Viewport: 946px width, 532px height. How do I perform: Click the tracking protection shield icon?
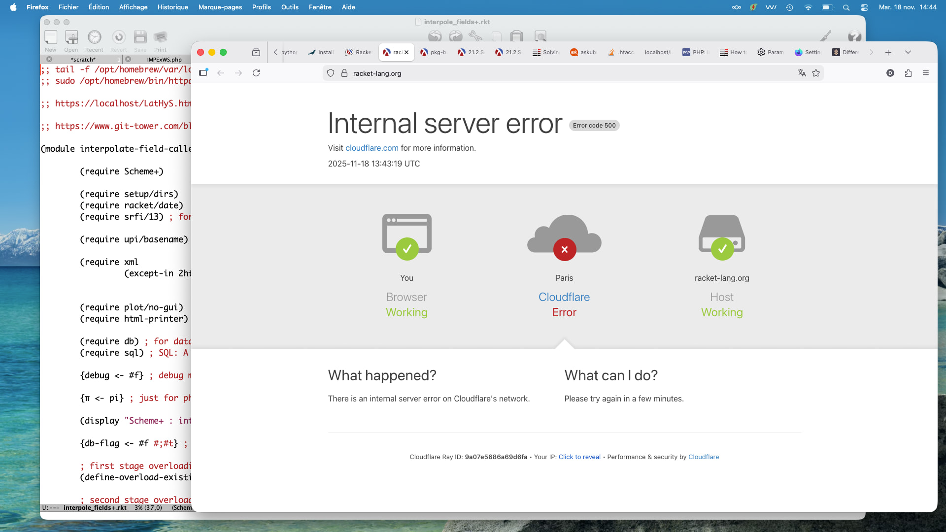pyautogui.click(x=331, y=73)
